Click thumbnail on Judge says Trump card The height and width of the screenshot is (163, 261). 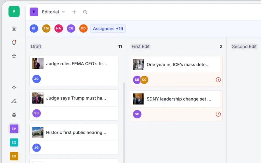pos(38,98)
